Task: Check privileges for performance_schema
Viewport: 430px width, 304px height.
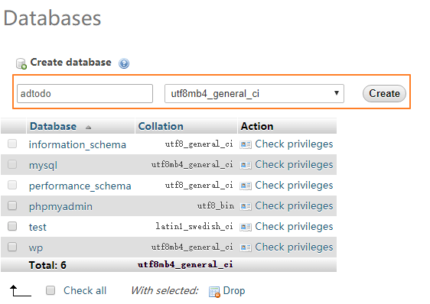Action: click(294, 186)
